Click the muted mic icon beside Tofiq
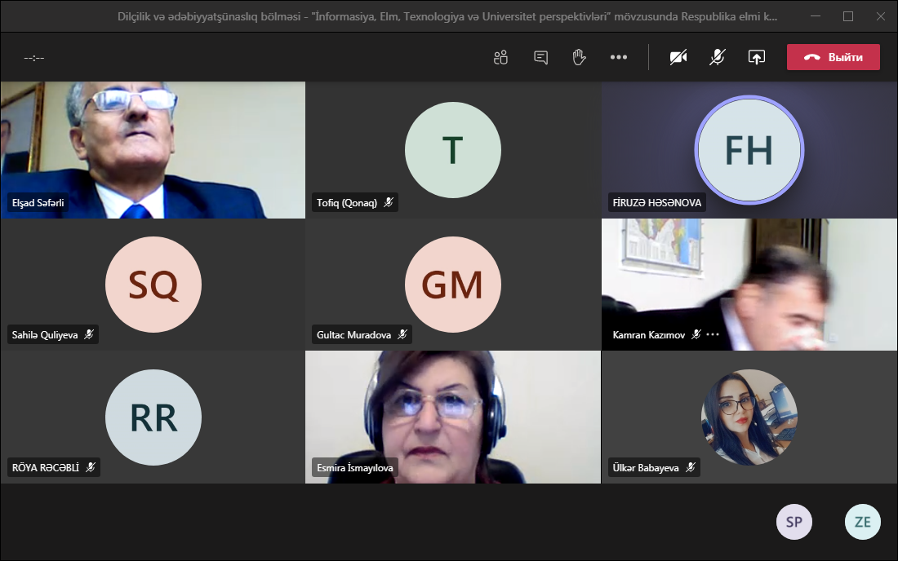The height and width of the screenshot is (561, 898). [389, 202]
